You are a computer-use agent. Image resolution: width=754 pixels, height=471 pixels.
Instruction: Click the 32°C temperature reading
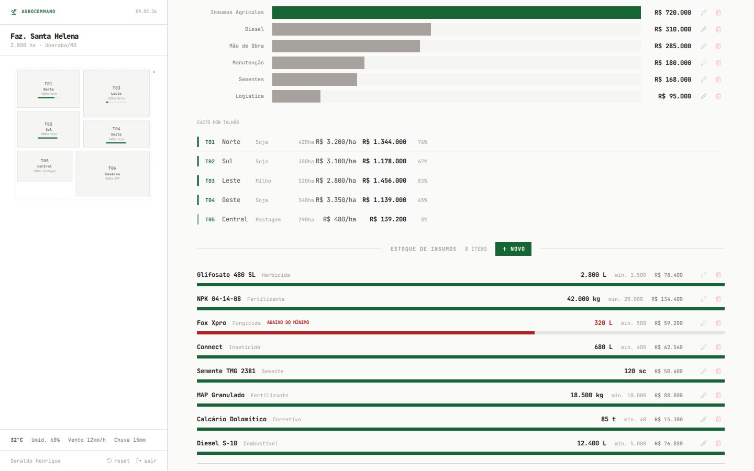[17, 440]
